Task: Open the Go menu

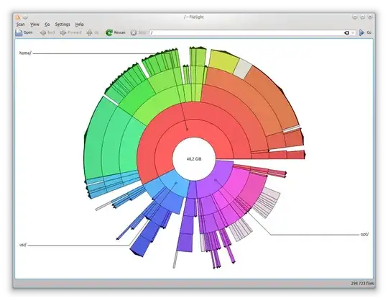Action: (47, 24)
